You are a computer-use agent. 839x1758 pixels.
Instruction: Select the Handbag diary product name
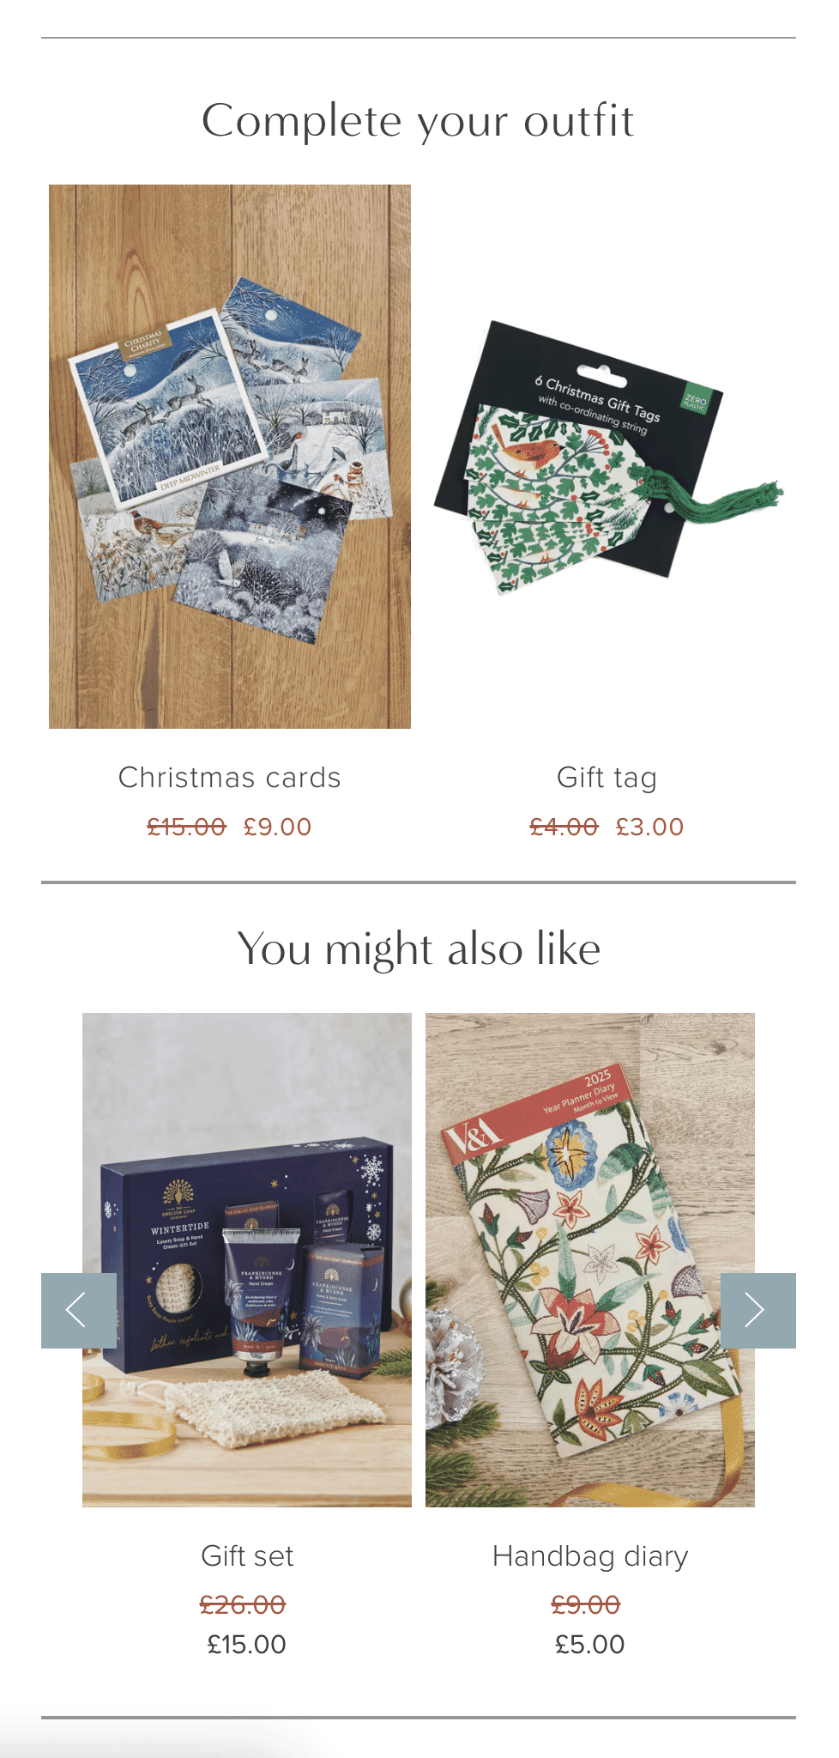[590, 1556]
